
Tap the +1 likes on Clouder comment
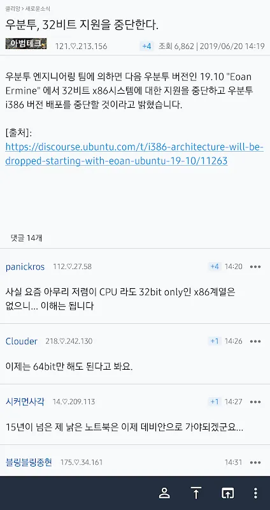point(215,341)
